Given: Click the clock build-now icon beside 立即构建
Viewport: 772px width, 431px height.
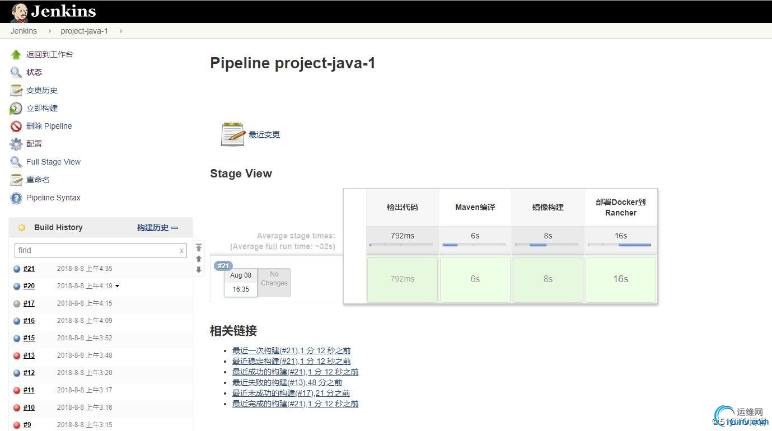Looking at the screenshot, I should 16,108.
